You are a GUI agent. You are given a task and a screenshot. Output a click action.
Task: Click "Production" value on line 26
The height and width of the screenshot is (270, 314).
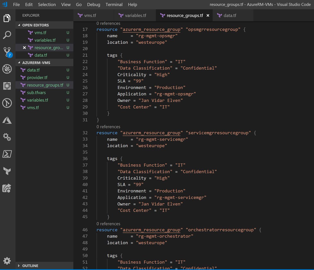pos(170,88)
